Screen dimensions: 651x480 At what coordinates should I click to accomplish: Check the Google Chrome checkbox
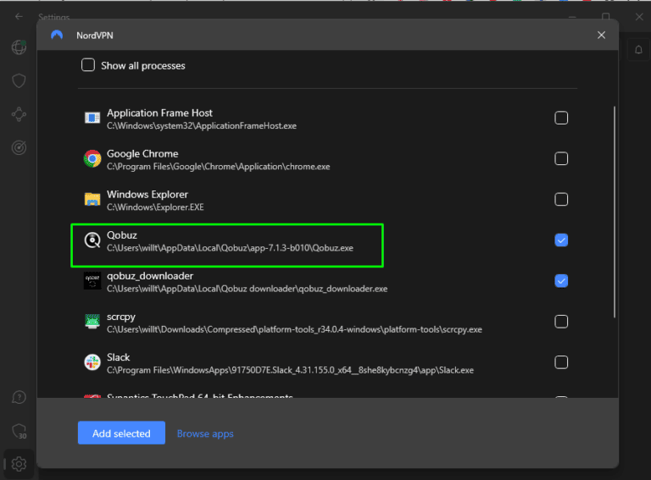click(x=561, y=158)
